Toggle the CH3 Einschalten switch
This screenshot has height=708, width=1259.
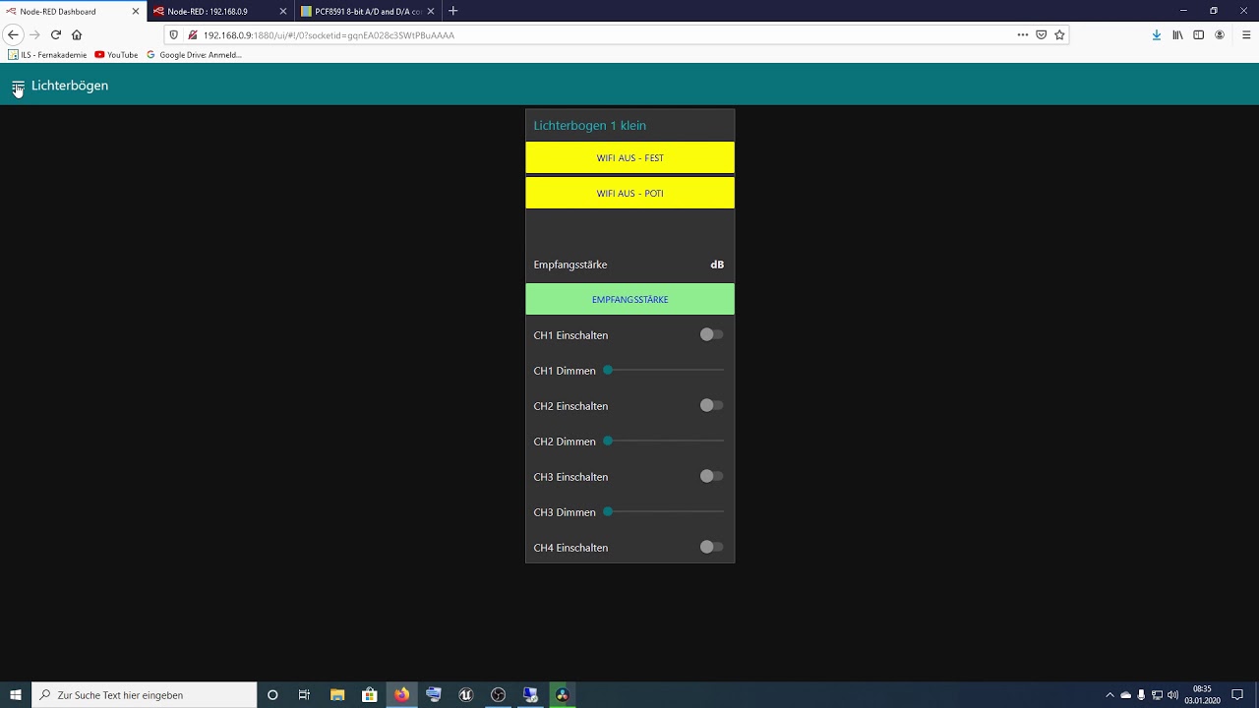pos(711,476)
